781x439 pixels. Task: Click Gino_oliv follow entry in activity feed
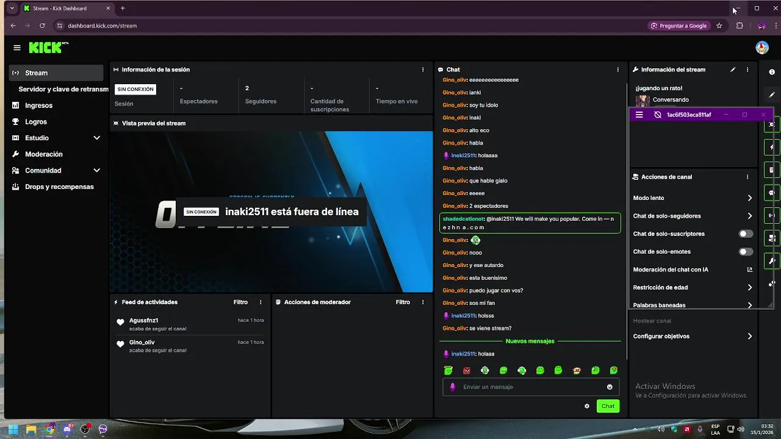click(190, 346)
